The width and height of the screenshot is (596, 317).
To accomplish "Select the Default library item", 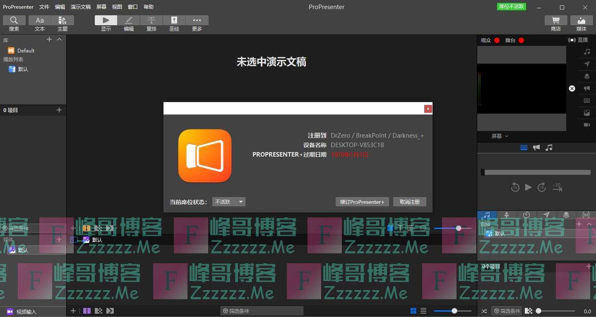I will 26,50.
